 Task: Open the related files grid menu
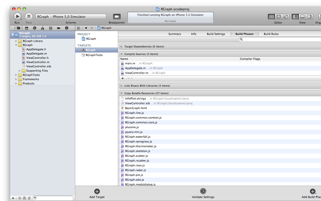[79, 28]
